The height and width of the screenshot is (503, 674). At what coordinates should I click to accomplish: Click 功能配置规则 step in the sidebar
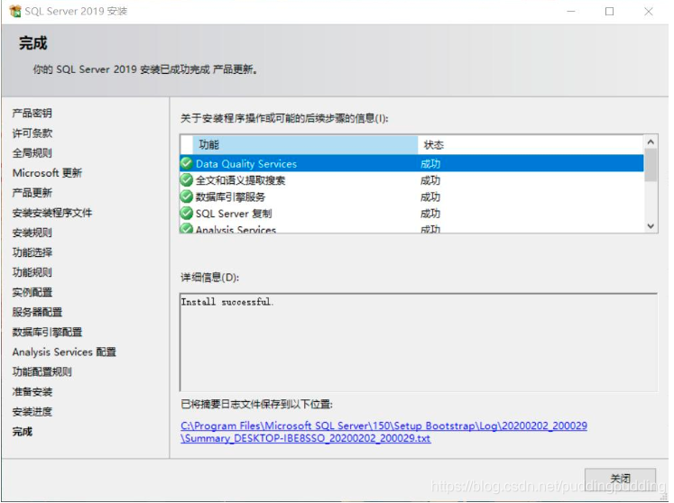tap(42, 372)
